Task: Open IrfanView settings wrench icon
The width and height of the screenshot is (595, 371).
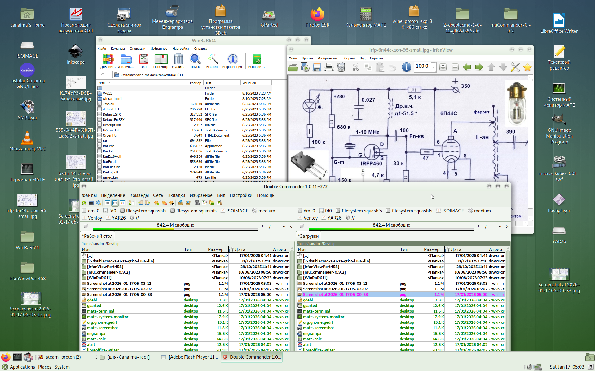Action: click(515, 67)
